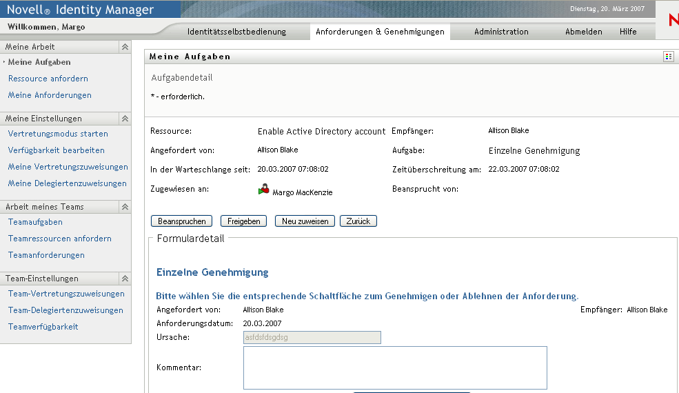The image size is (679, 393).
Task: Open the Hilfe link
Action: point(628,32)
